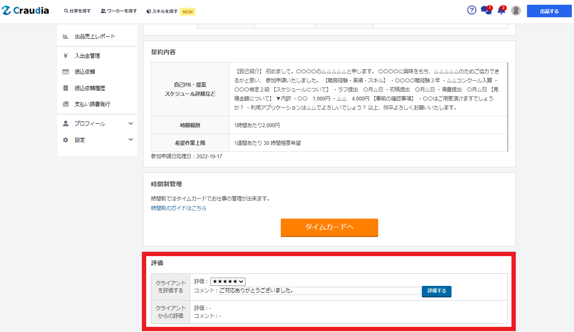Open the help question mark icon
This screenshot has height=332, width=574.
click(472, 10)
